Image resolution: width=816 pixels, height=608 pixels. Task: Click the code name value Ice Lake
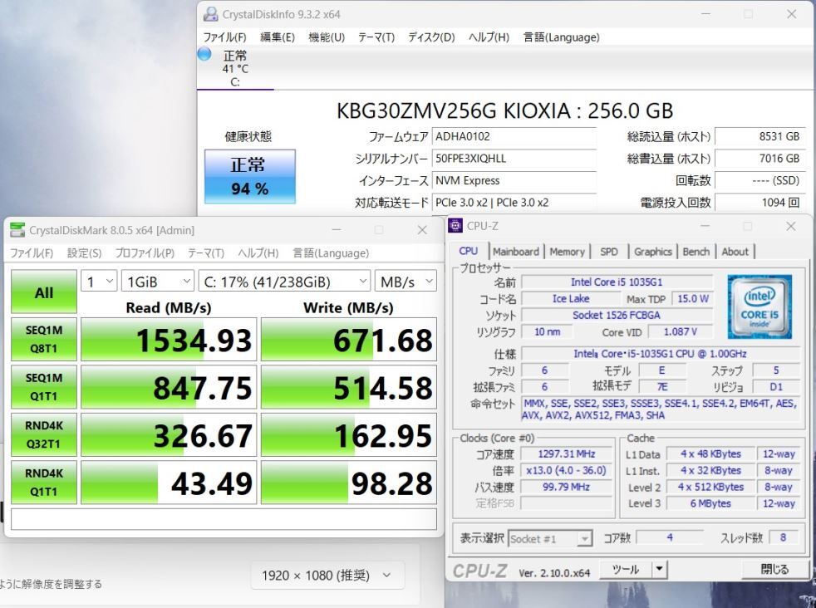click(571, 298)
